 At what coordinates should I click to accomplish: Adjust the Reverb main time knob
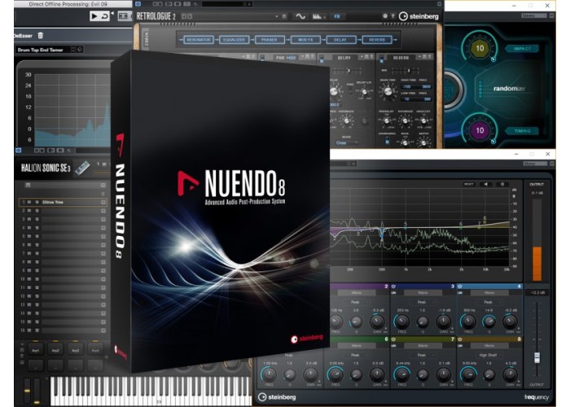tap(388, 90)
